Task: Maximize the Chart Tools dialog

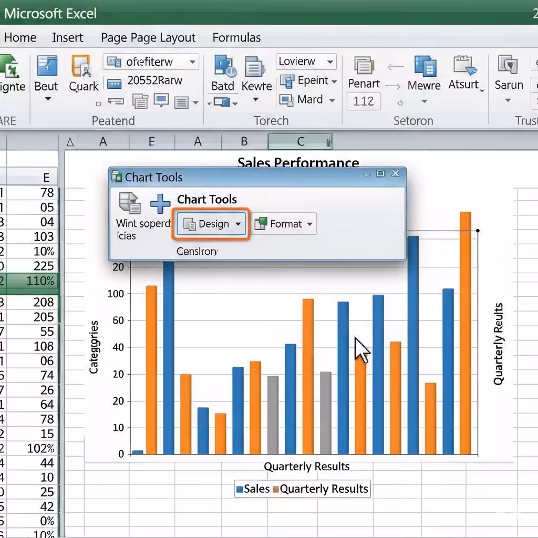Action: [x=380, y=173]
